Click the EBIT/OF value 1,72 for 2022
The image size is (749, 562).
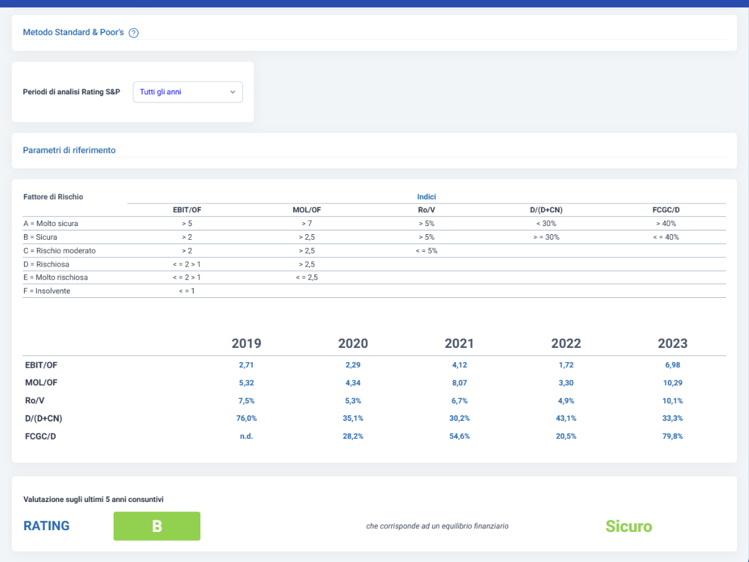[566, 365]
